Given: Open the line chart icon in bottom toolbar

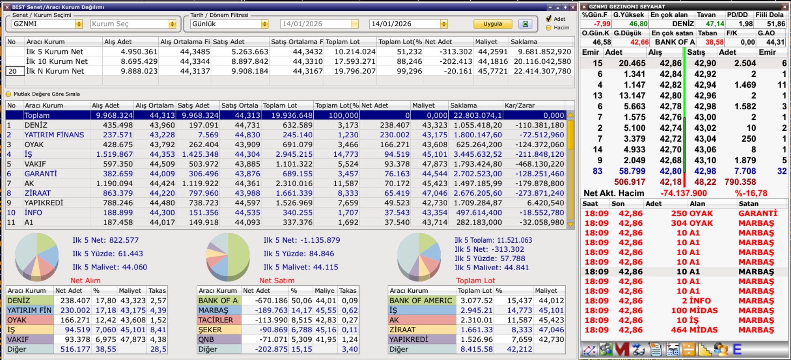Looking at the screenshot, I should (x=589, y=349).
